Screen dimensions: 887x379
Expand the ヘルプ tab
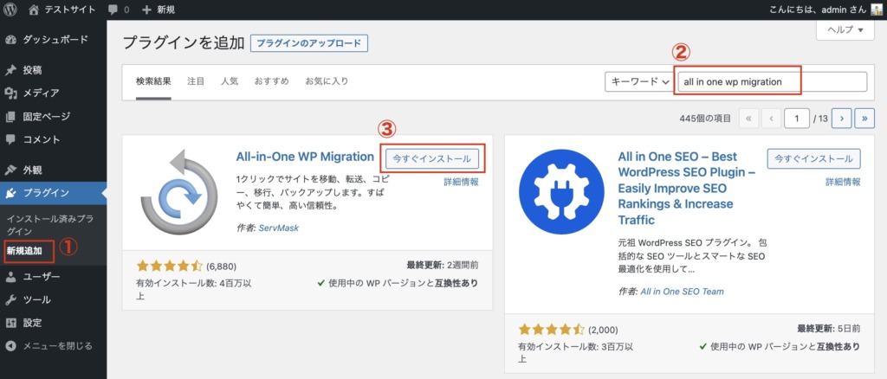[845, 29]
